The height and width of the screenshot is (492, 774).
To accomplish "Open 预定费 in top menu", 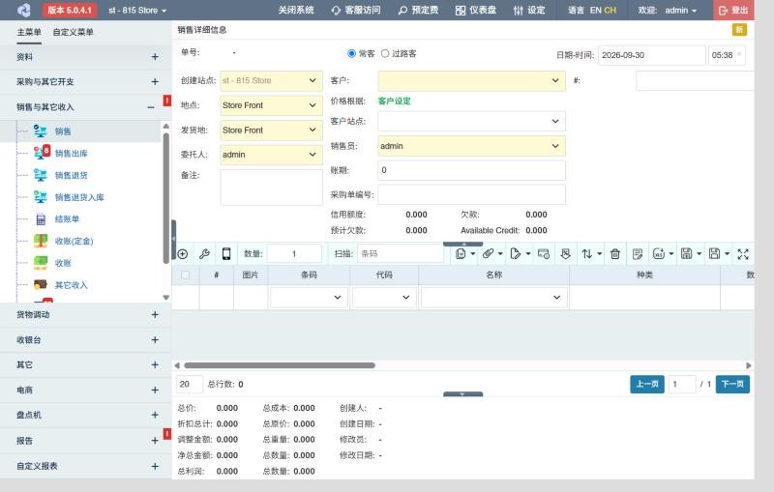I will tap(418, 10).
